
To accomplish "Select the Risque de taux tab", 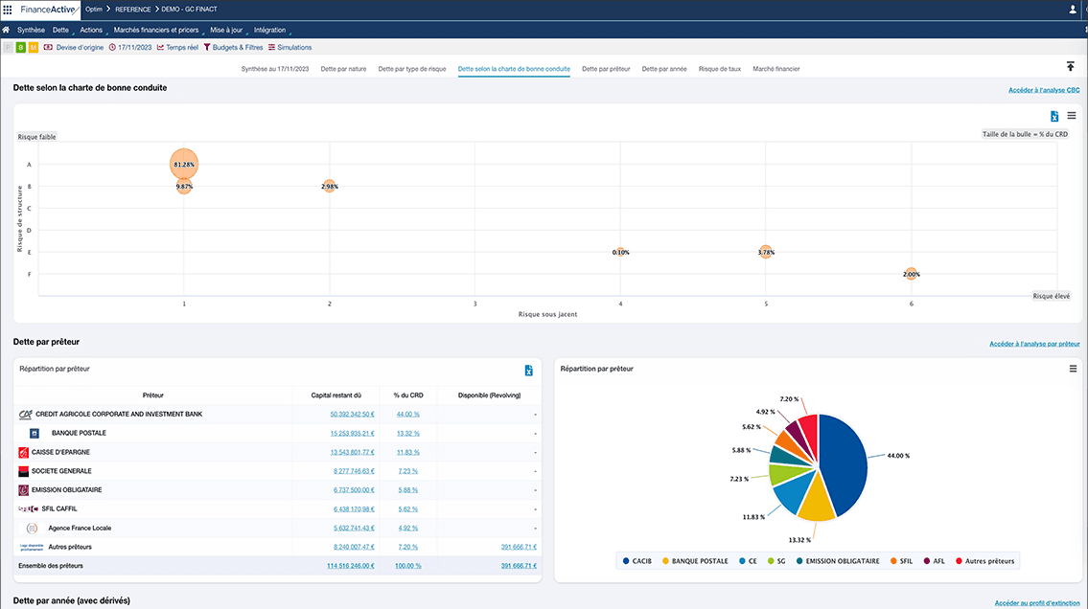I will click(720, 69).
